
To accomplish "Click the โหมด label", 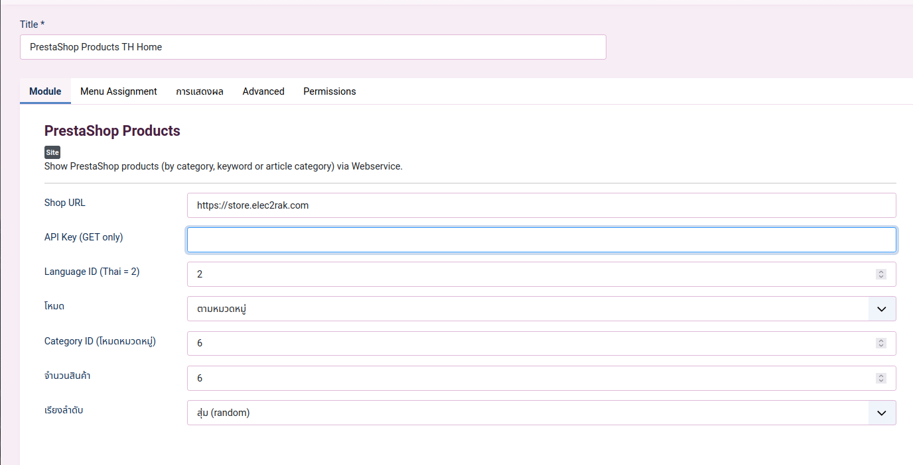I will coord(54,306).
